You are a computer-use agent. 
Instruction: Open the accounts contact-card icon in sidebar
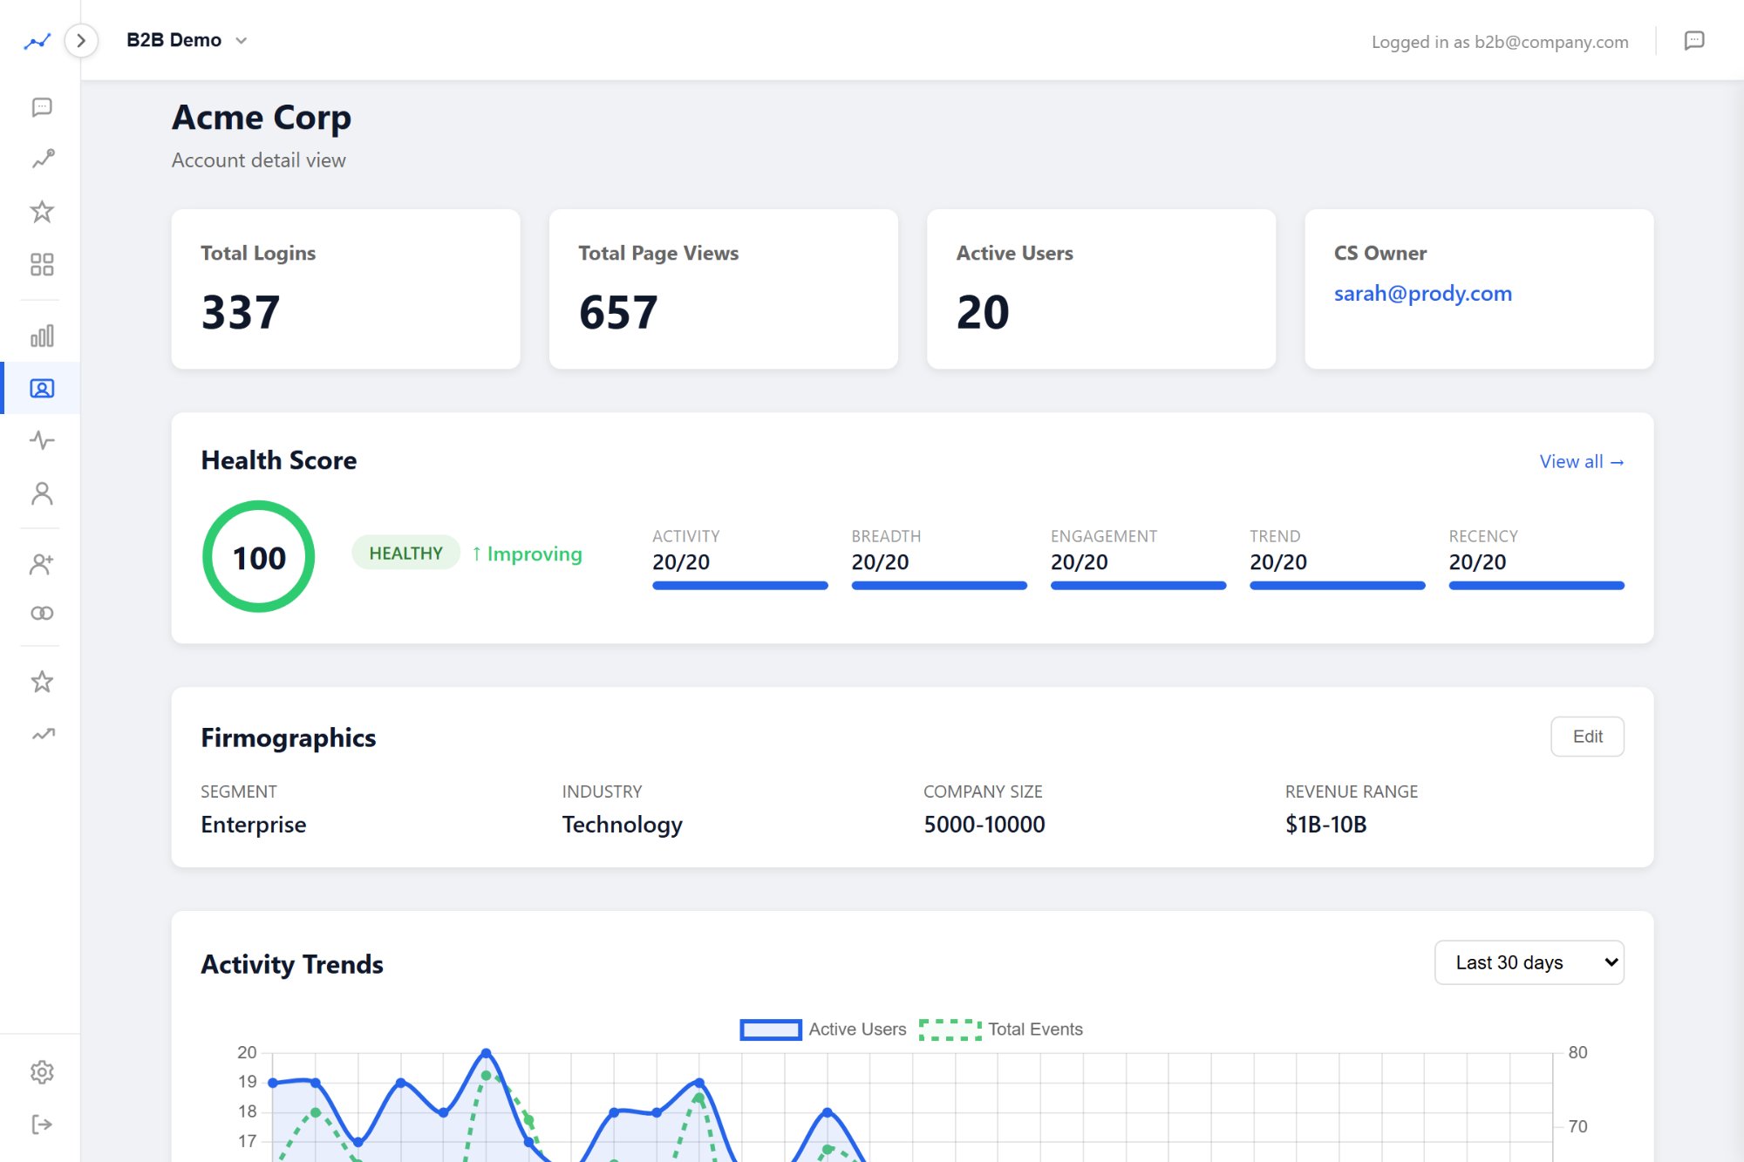[x=41, y=389]
